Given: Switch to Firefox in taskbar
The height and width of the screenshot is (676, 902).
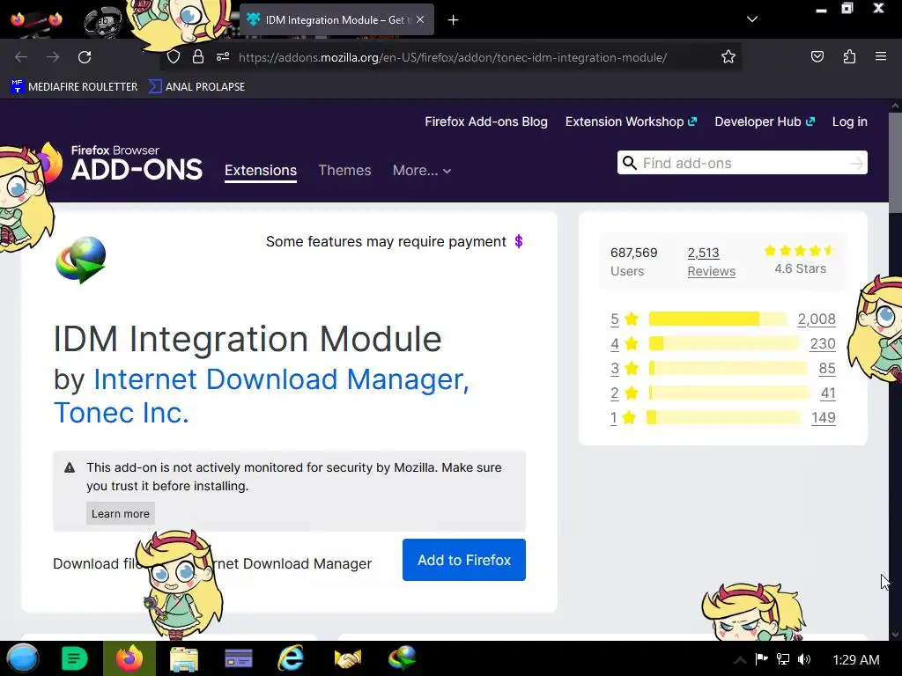Looking at the screenshot, I should click(x=129, y=658).
